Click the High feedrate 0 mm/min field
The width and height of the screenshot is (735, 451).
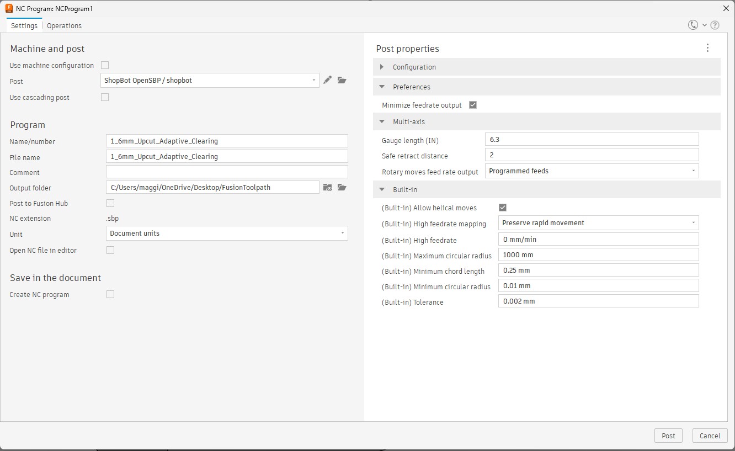599,239
